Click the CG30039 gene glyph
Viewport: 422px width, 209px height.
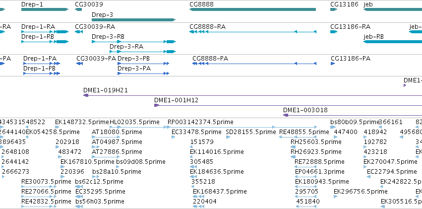point(78,9)
